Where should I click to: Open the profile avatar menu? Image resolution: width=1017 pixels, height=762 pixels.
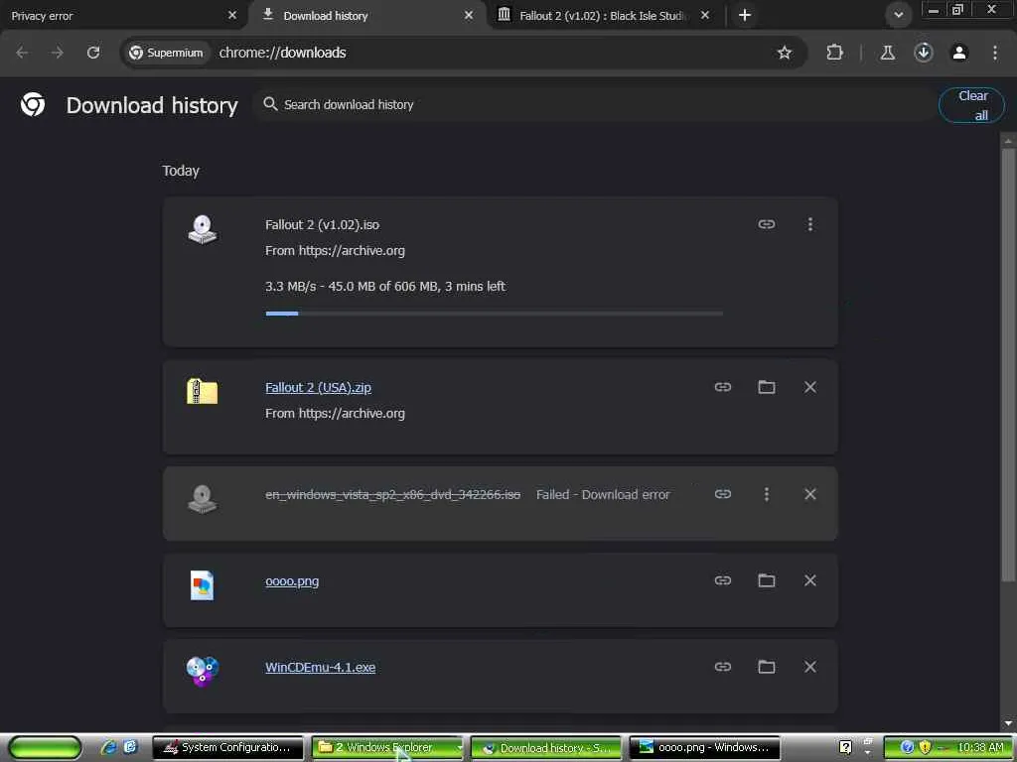tap(959, 53)
